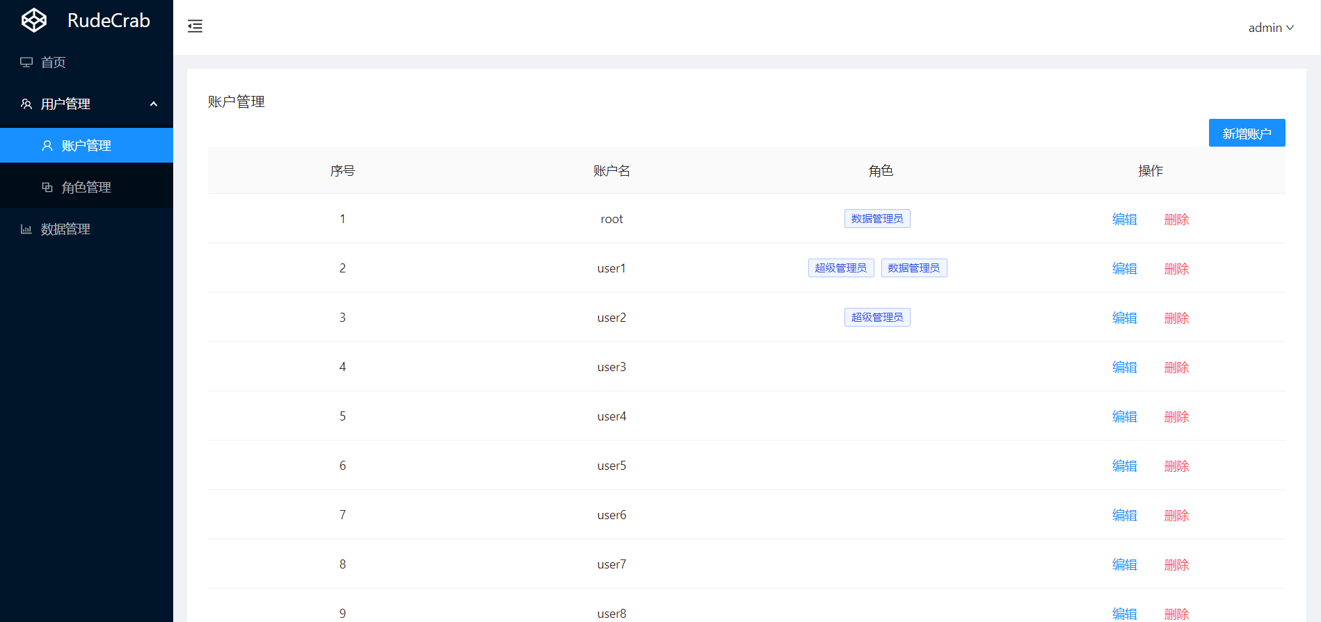Edit the root account

[1124, 219]
